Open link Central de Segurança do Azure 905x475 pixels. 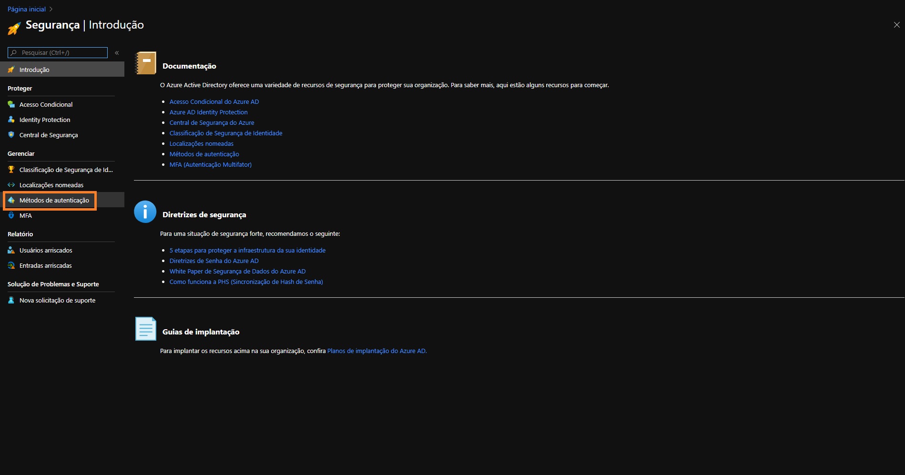pos(212,122)
